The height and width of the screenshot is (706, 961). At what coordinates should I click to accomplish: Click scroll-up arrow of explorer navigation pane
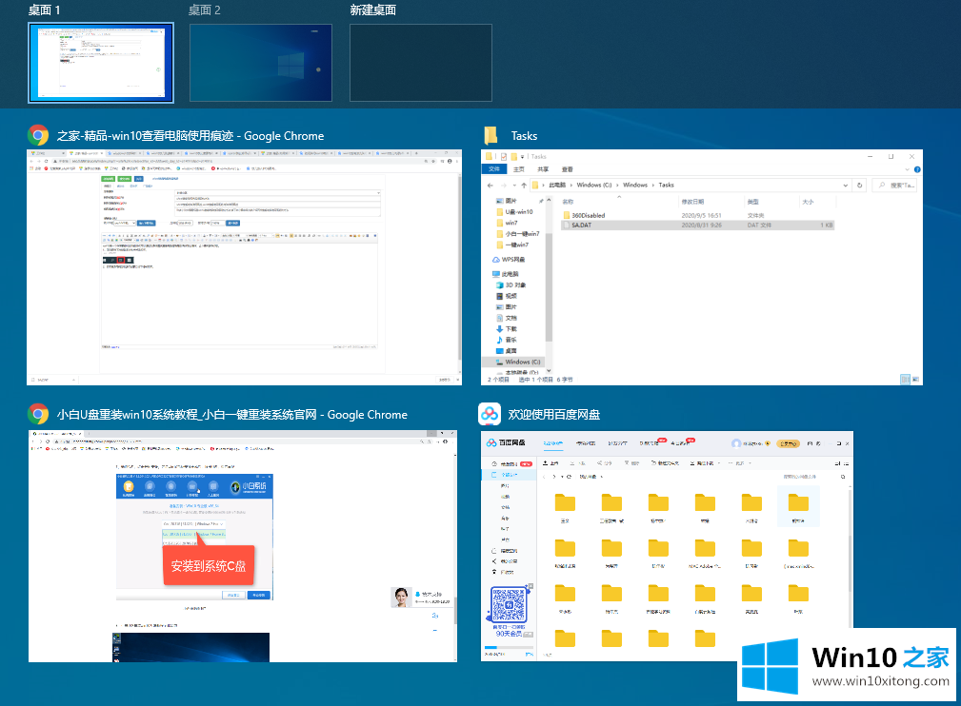pos(549,200)
